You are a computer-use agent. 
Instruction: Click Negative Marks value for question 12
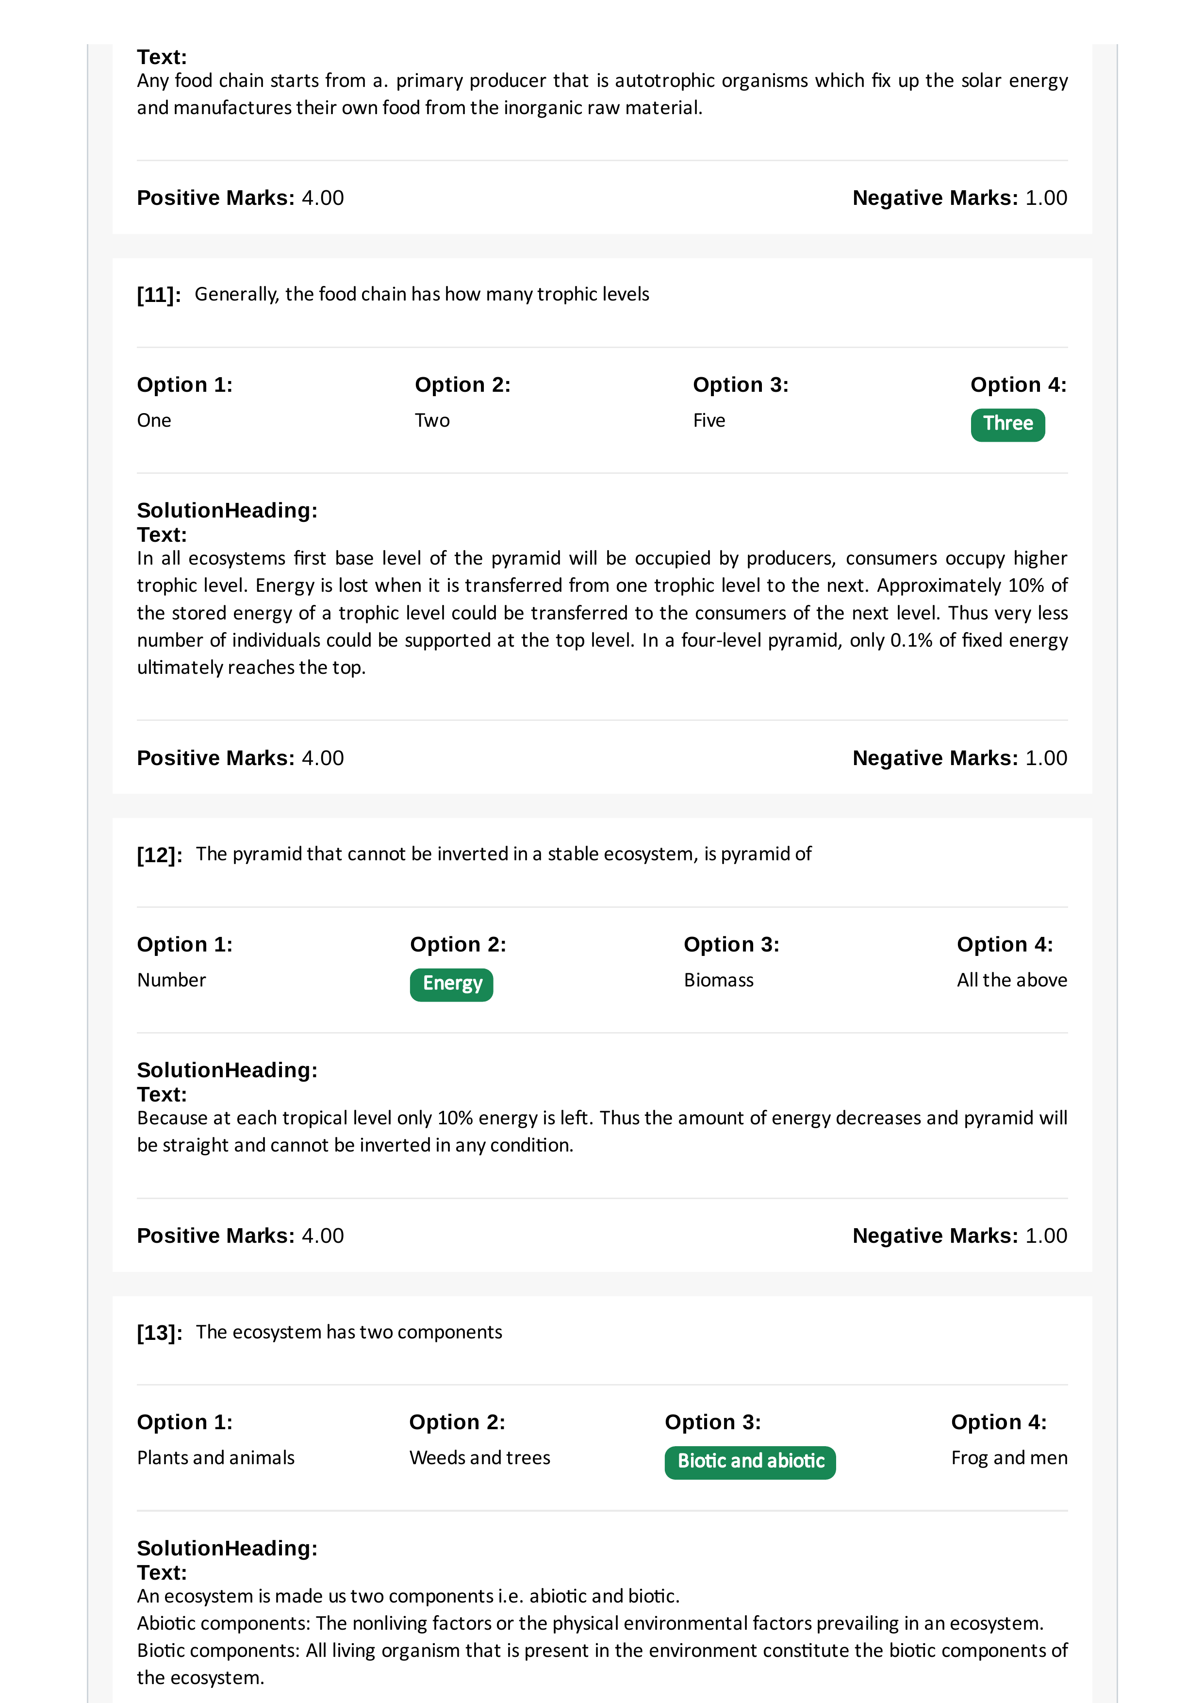[x=1046, y=1236]
